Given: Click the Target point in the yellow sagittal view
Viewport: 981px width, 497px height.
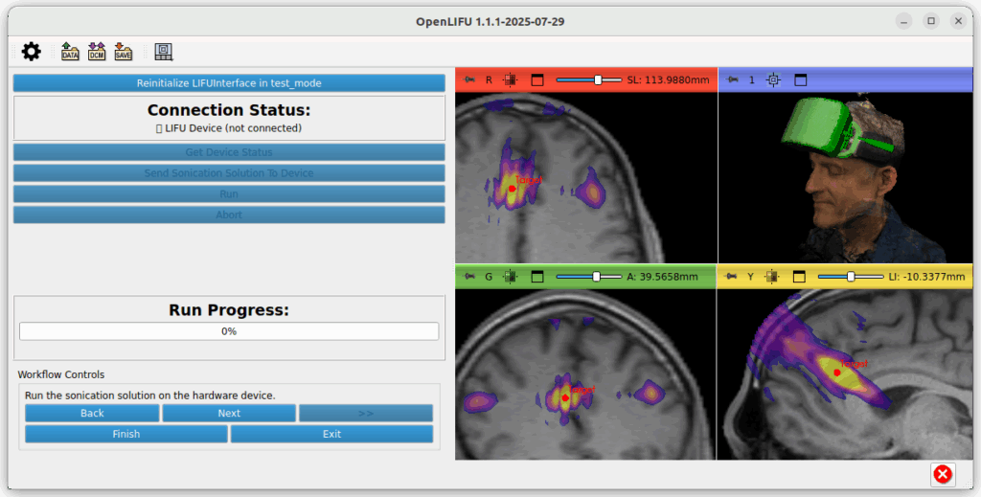Looking at the screenshot, I should pyautogui.click(x=837, y=373).
